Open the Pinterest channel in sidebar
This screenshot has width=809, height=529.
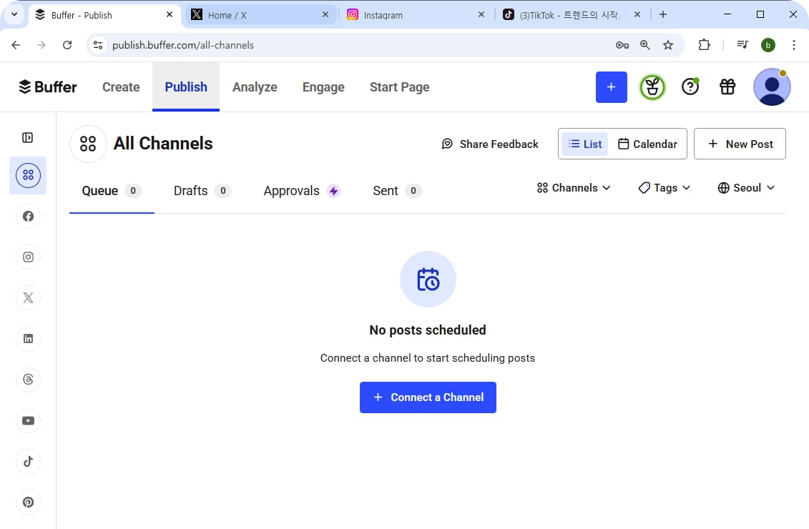coord(28,502)
